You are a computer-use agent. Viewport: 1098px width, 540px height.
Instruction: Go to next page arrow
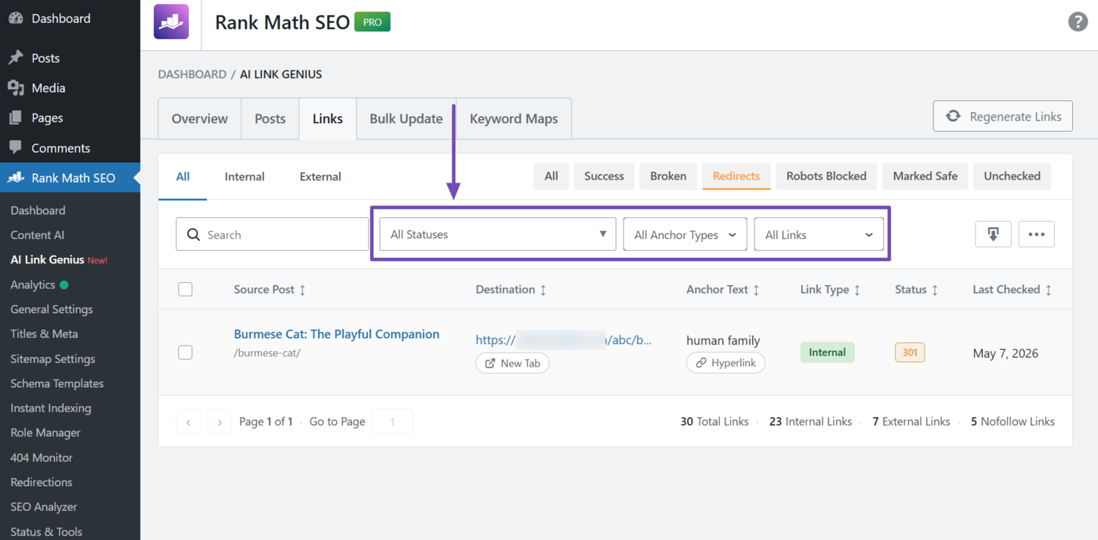tap(220, 422)
